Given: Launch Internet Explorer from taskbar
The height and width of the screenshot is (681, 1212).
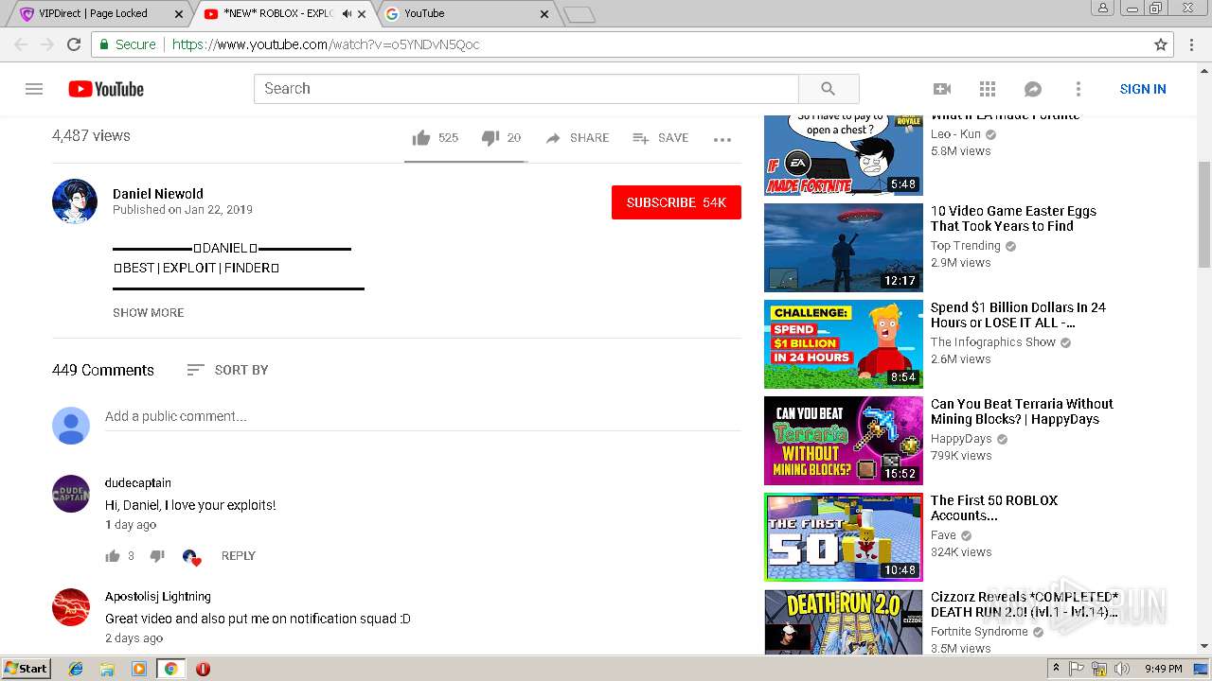Looking at the screenshot, I should [x=76, y=669].
